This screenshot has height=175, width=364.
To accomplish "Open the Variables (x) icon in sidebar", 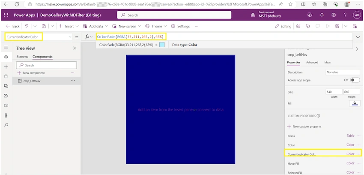I will tap(6, 106).
